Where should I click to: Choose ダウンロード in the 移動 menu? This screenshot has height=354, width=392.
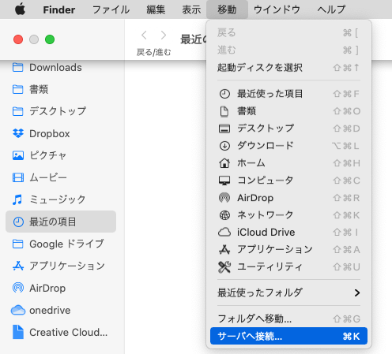(288, 146)
